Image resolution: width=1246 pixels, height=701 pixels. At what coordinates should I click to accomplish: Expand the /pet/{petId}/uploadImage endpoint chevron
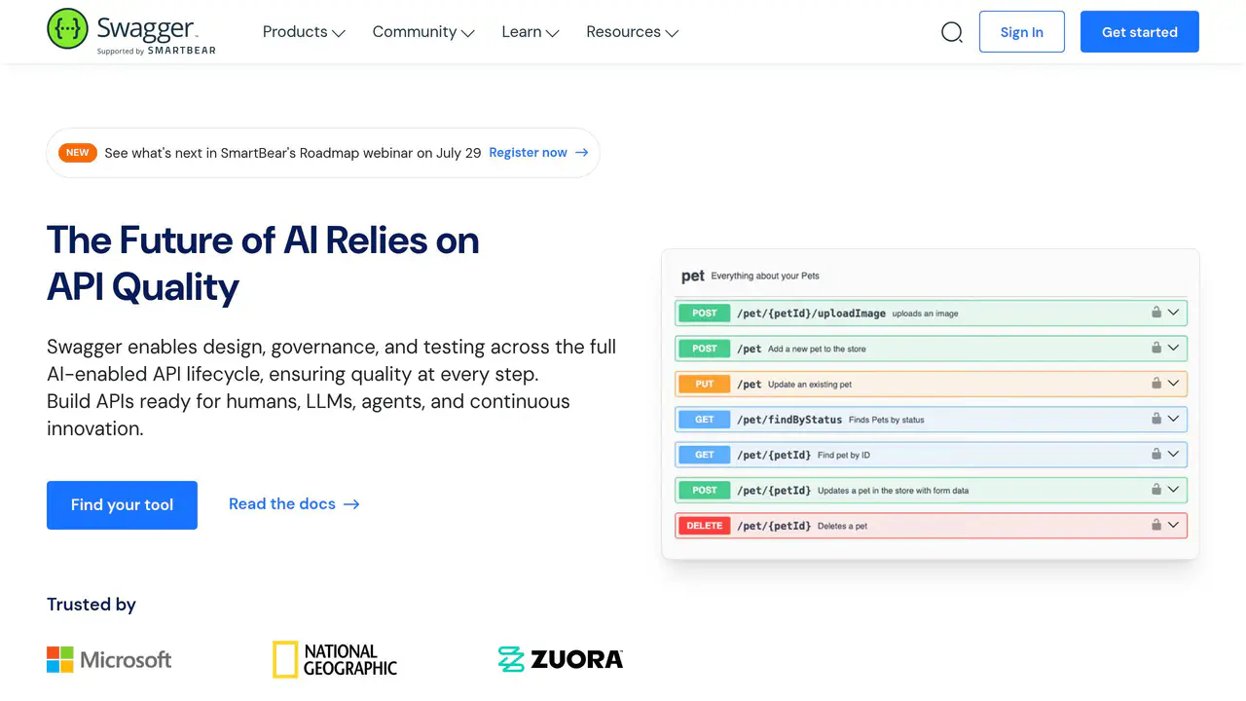[1174, 313]
